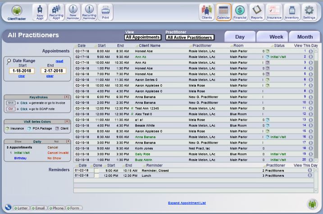Select the POA Package series color icon
The height and width of the screenshot is (214, 323).
29,128
